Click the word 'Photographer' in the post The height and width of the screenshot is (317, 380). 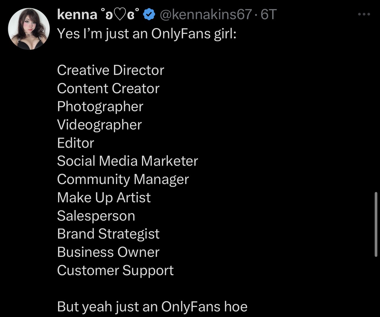(100, 107)
